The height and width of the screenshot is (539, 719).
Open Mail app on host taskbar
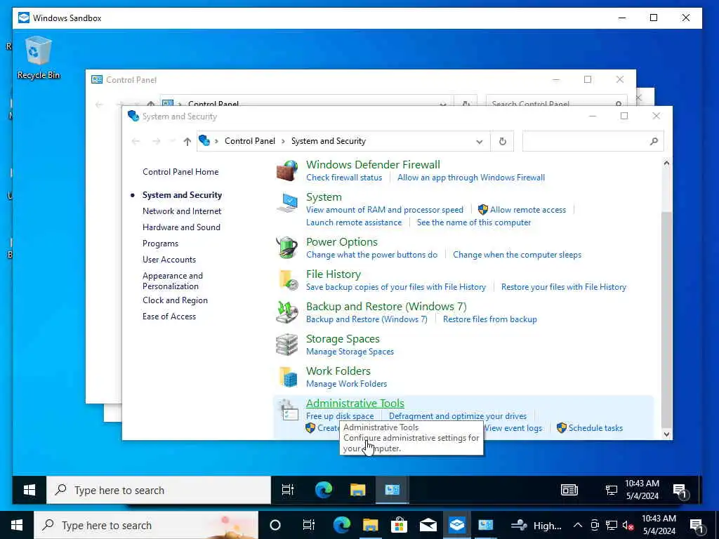(x=428, y=525)
